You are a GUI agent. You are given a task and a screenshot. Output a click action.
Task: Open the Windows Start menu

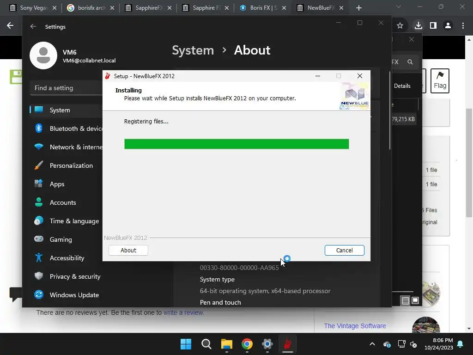pyautogui.click(x=186, y=344)
